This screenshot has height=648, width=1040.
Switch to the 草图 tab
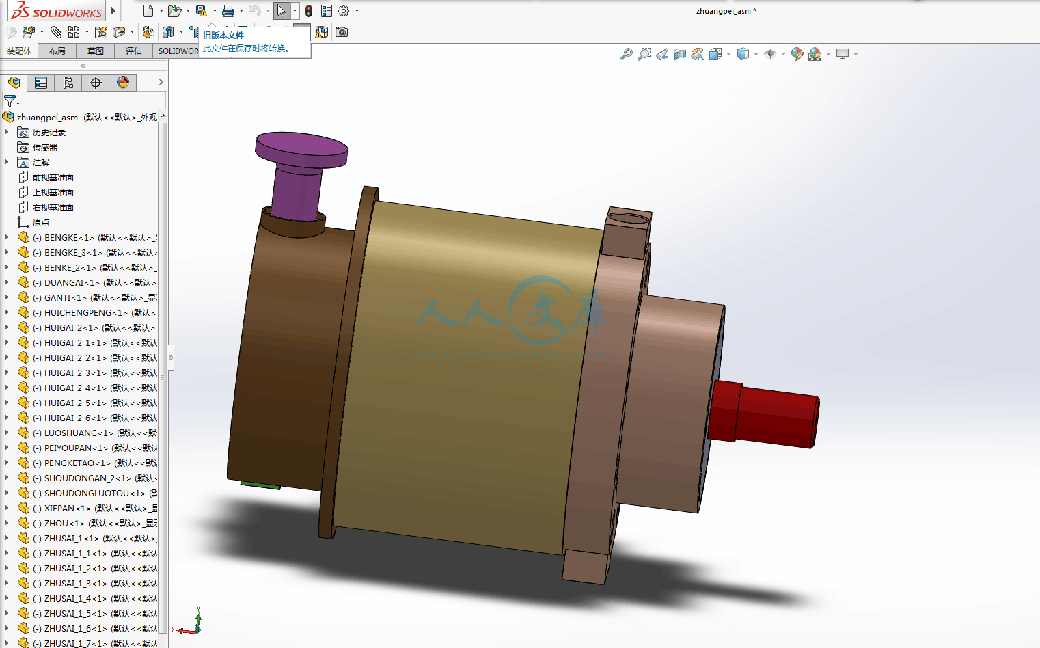click(x=96, y=51)
